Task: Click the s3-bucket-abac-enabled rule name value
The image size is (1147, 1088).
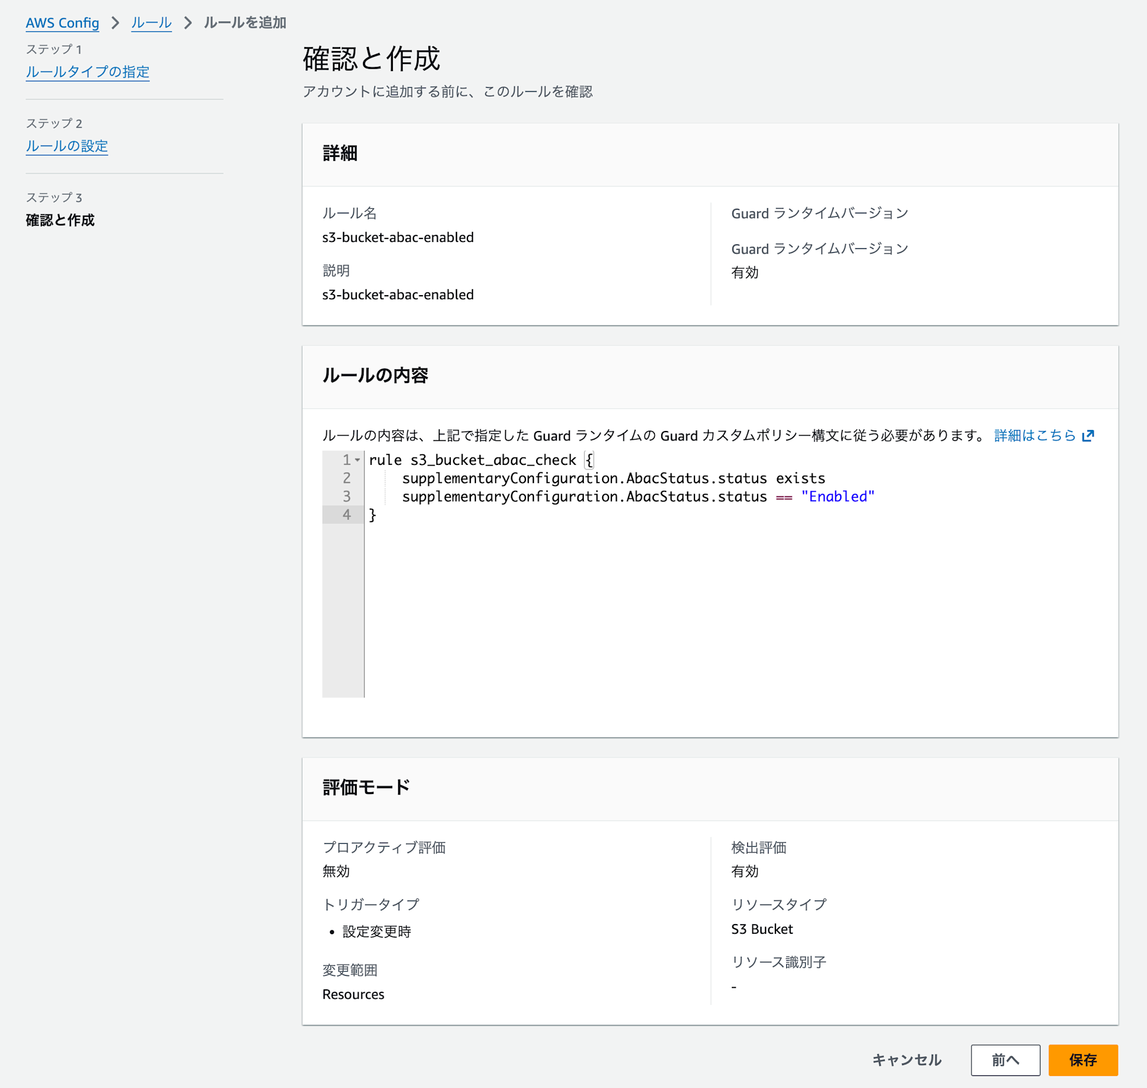Action: 398,237
